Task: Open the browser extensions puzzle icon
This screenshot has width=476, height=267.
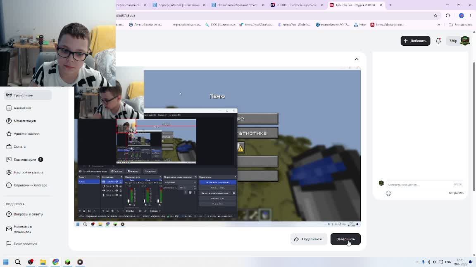Action: point(448,15)
